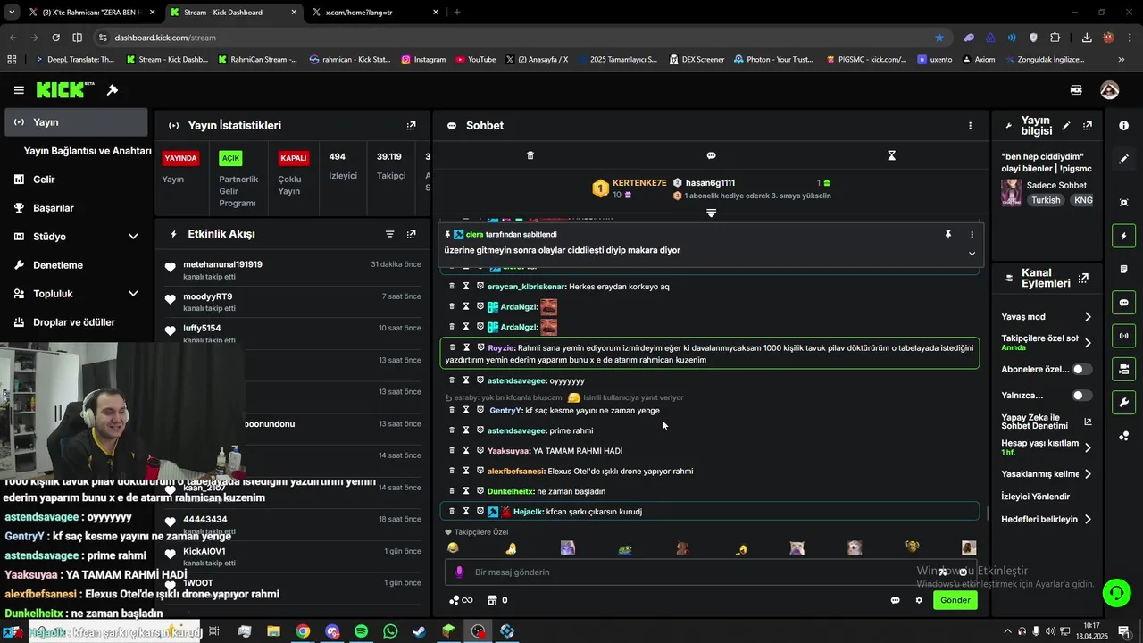Open Spotify from the taskbar
Image resolution: width=1143 pixels, height=643 pixels.
pos(361,631)
